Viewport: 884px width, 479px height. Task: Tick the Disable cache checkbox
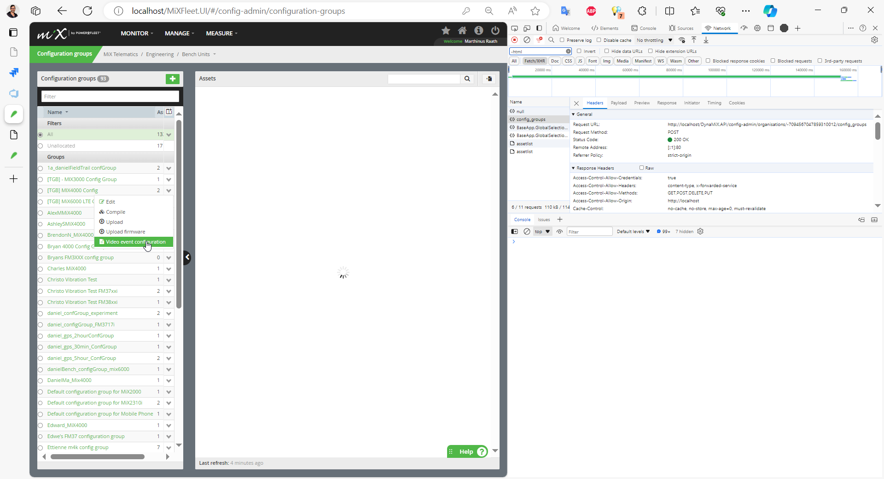click(x=599, y=40)
